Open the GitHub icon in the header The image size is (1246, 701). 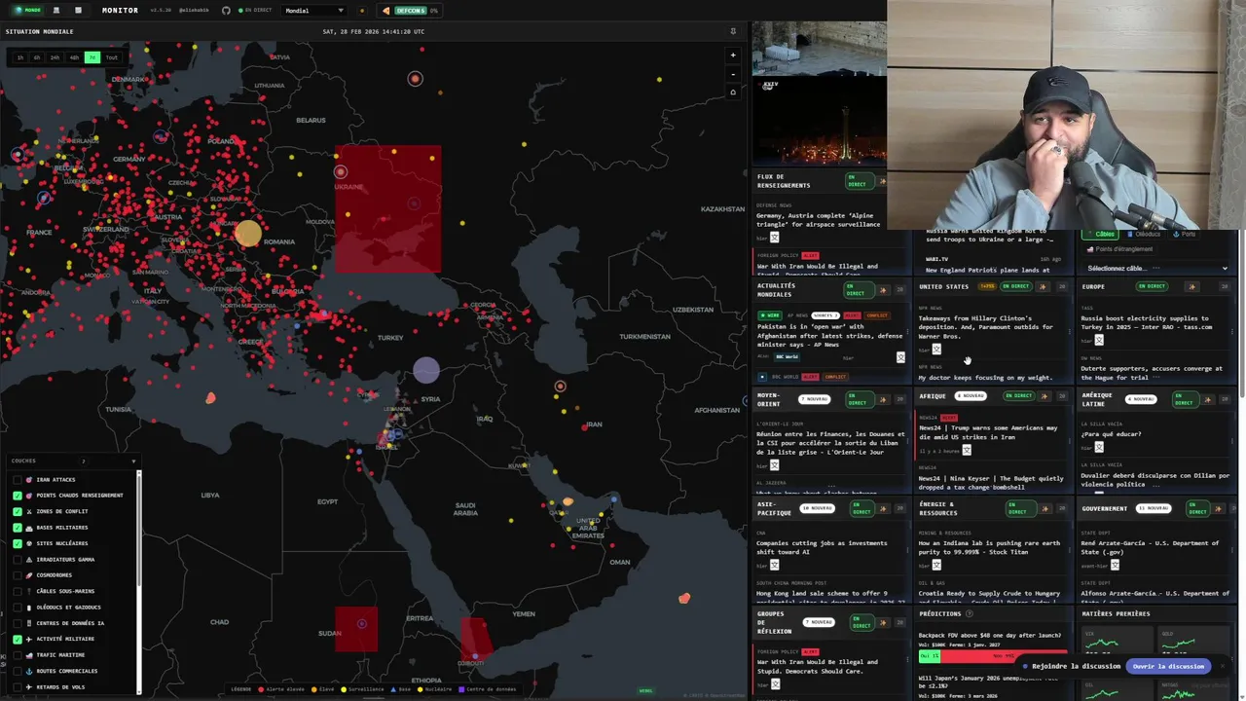[226, 10]
